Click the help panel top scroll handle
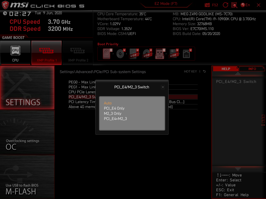The image size is (266, 199). tap(238, 74)
